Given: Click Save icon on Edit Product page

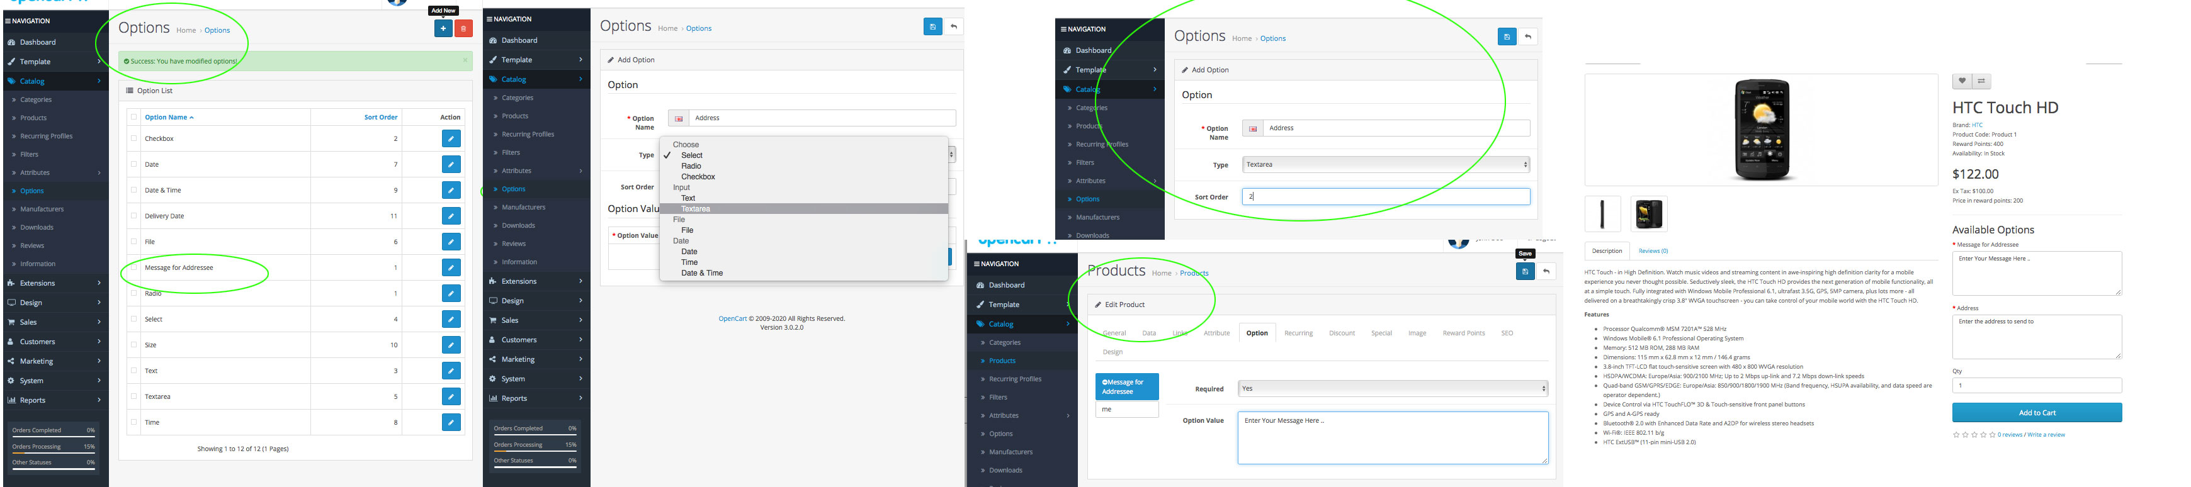Looking at the screenshot, I should point(1525,271).
